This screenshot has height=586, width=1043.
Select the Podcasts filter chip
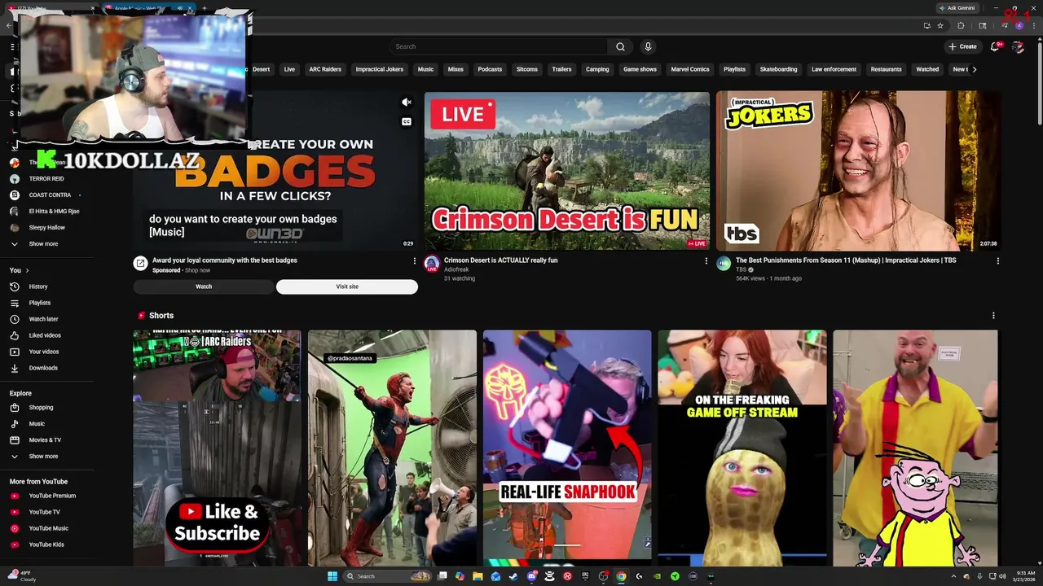490,69
